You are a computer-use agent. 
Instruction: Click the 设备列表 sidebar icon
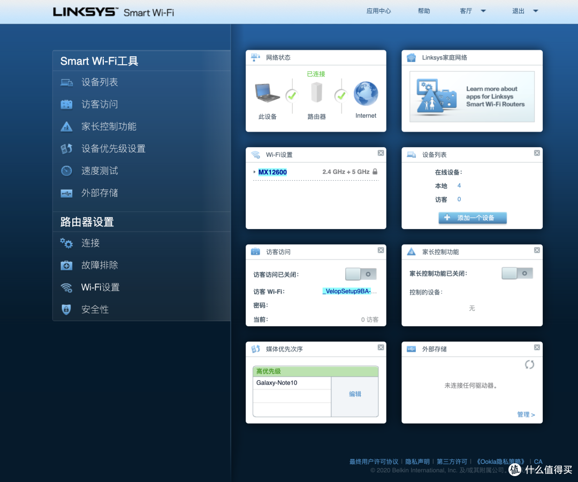[67, 82]
